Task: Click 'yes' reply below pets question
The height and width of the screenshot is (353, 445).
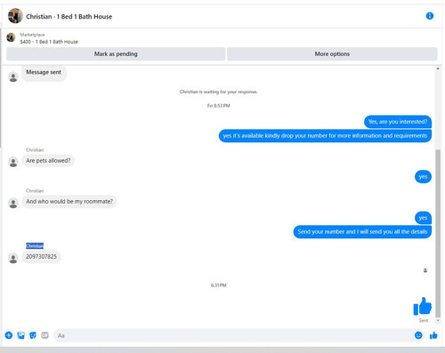Action: click(x=423, y=177)
